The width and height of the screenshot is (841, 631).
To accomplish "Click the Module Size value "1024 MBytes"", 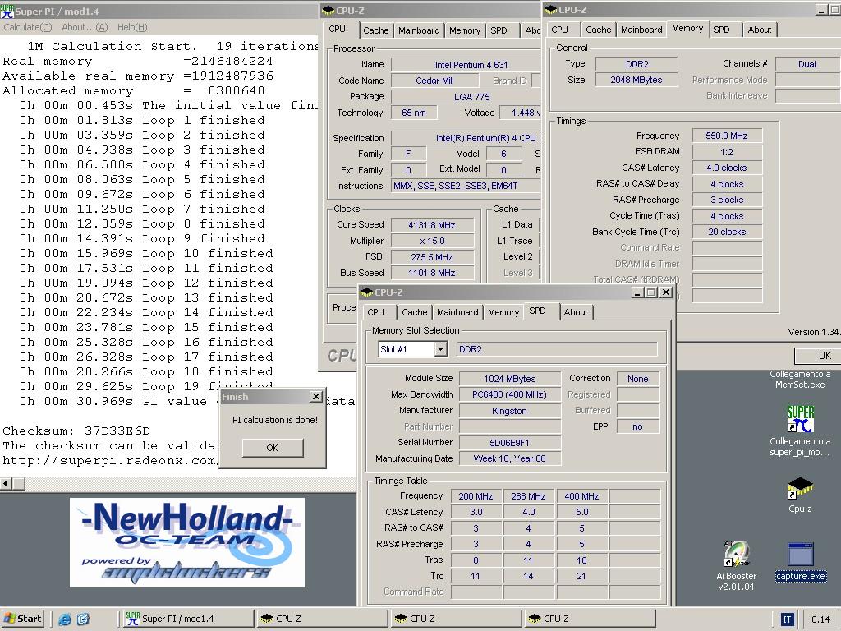I will pyautogui.click(x=509, y=379).
